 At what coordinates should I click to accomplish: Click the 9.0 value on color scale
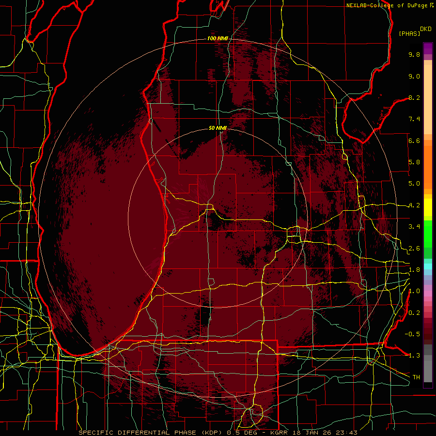click(x=414, y=76)
